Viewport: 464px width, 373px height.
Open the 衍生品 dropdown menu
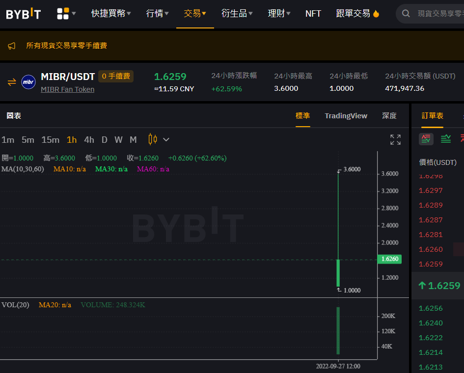237,14
